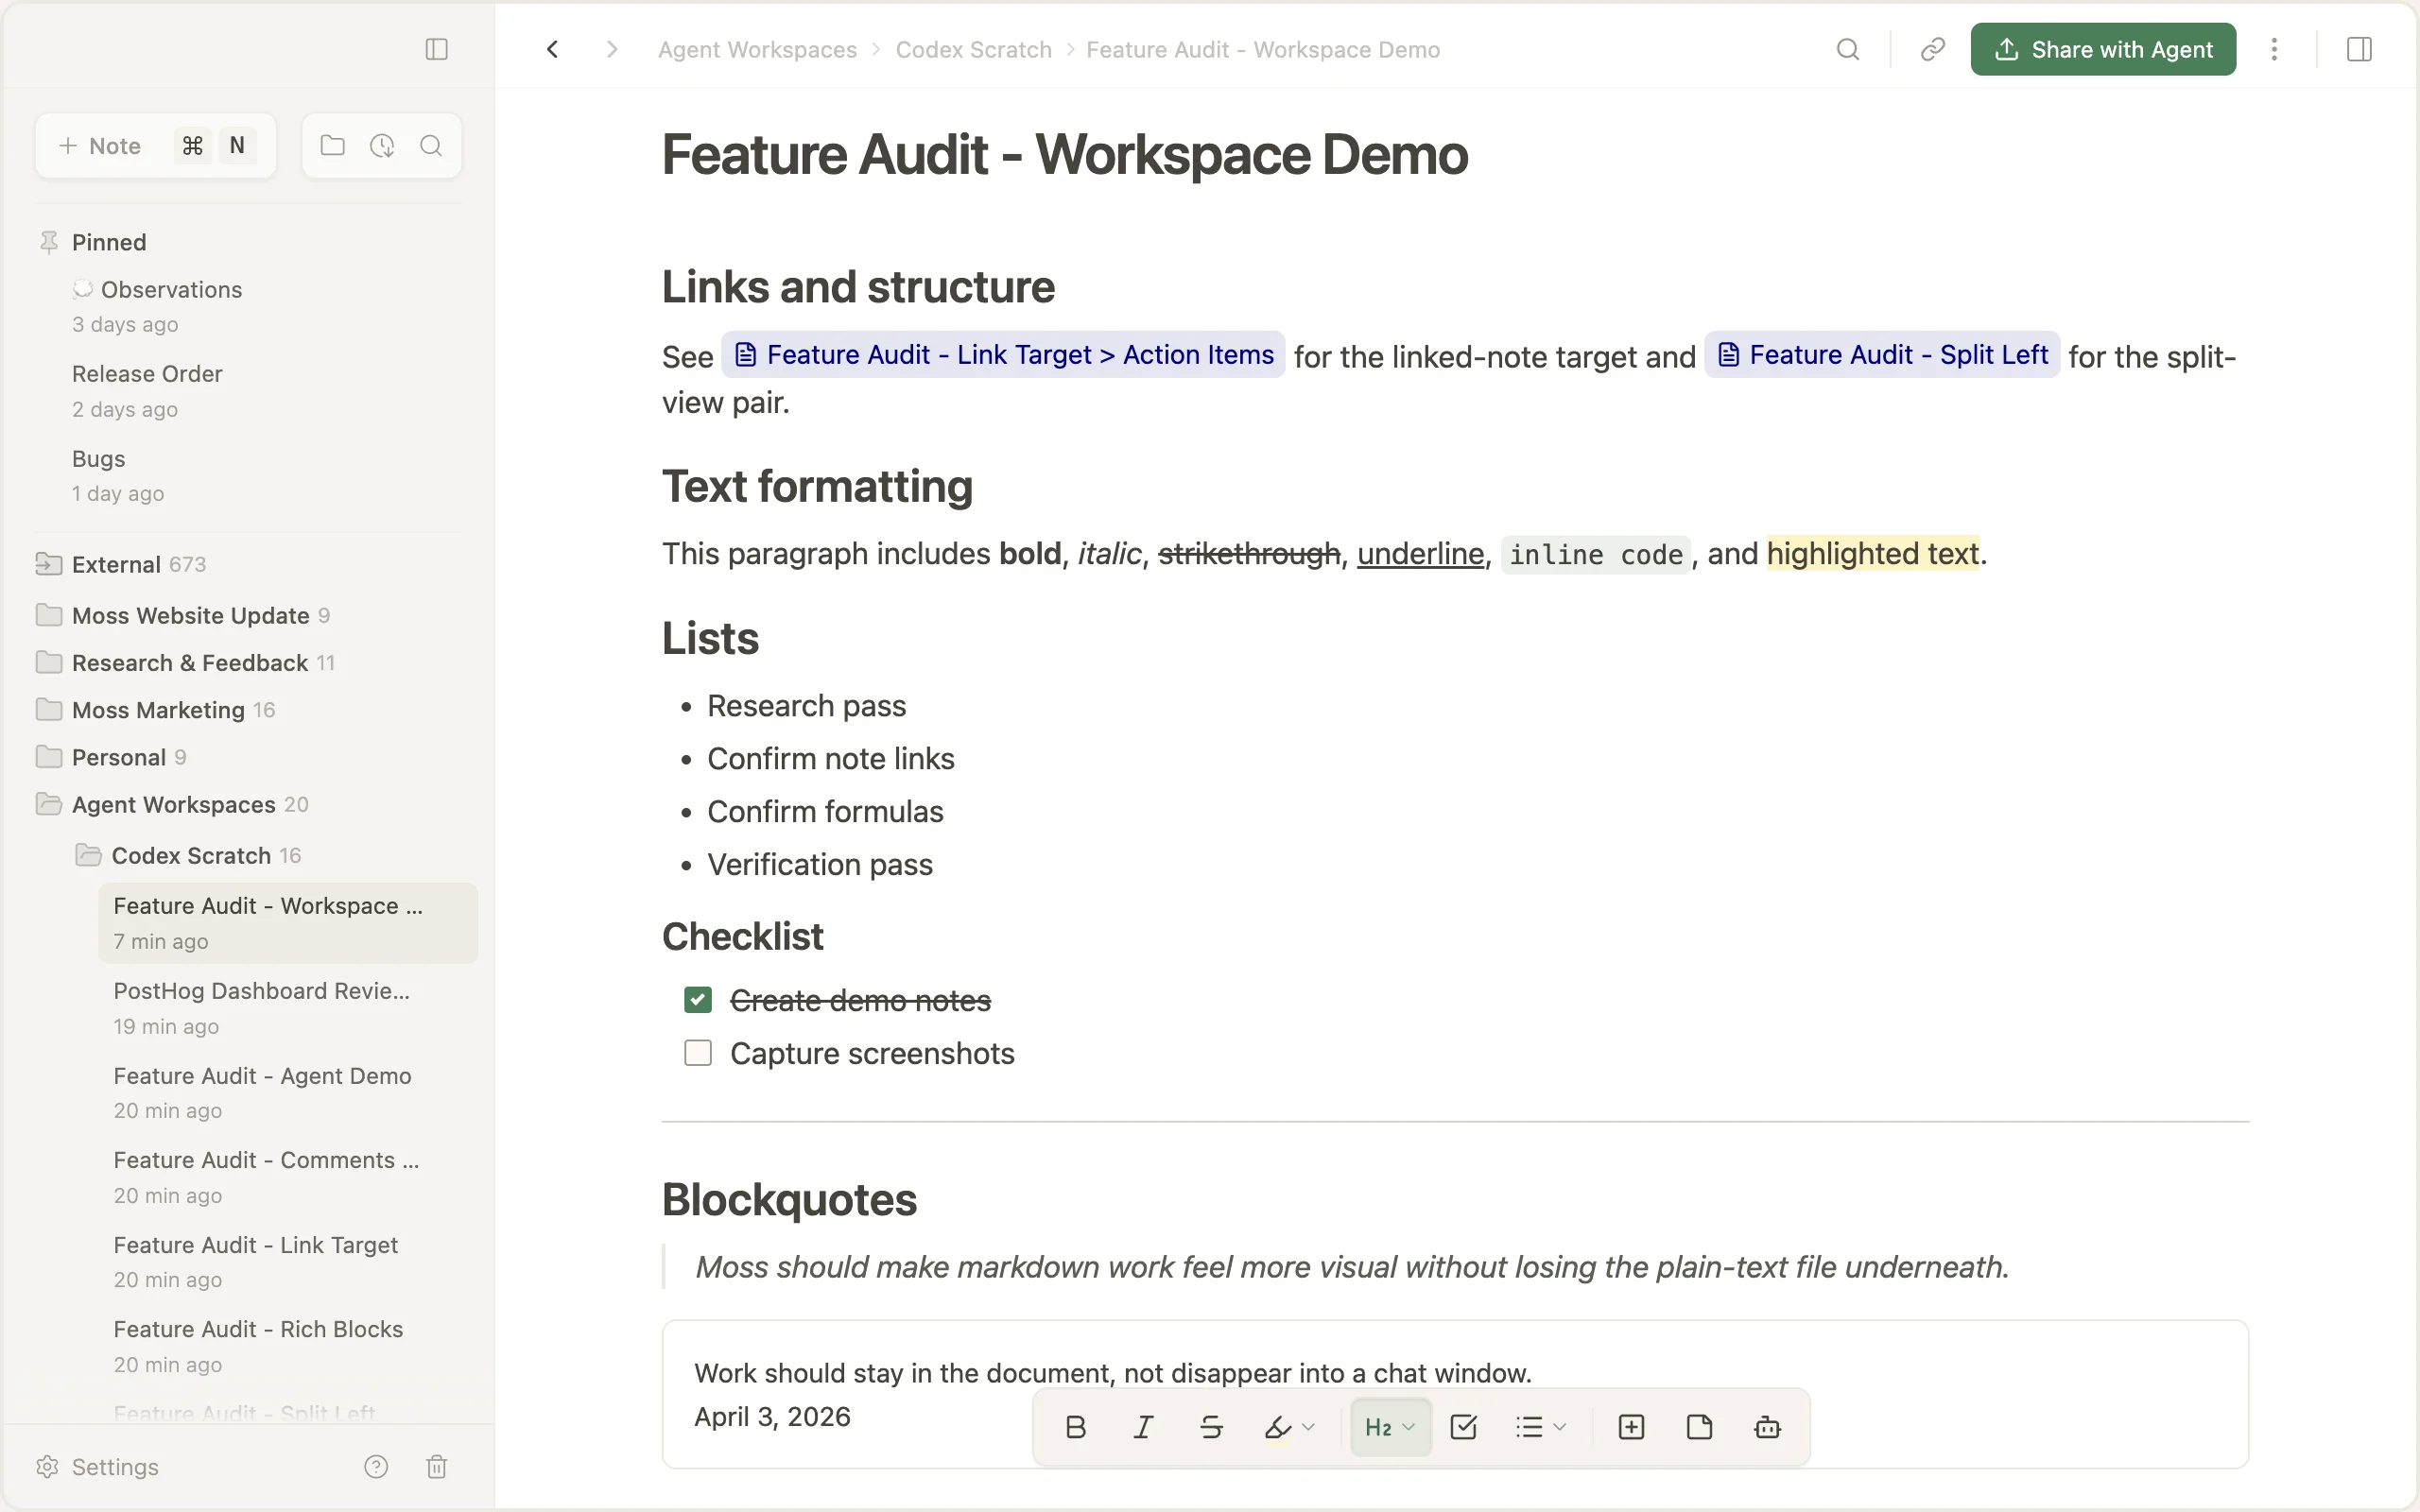
Task: Open the three-dot more options menu
Action: tap(2274, 49)
